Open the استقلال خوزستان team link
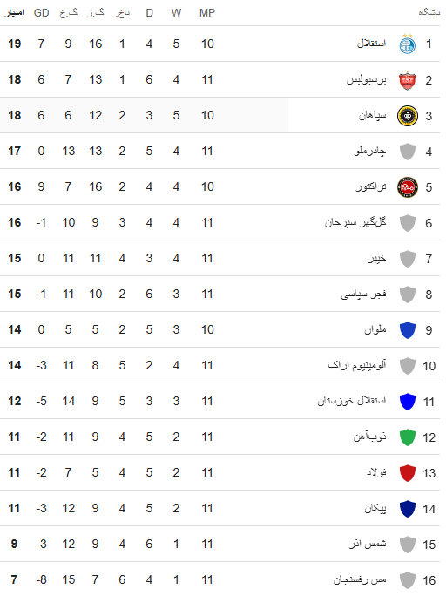The image size is (446, 596). click(351, 401)
